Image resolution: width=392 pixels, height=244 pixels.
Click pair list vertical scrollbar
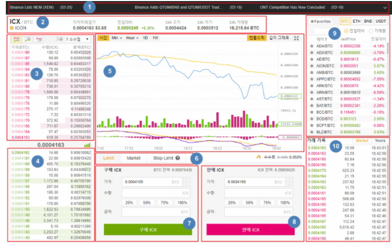click(x=388, y=48)
